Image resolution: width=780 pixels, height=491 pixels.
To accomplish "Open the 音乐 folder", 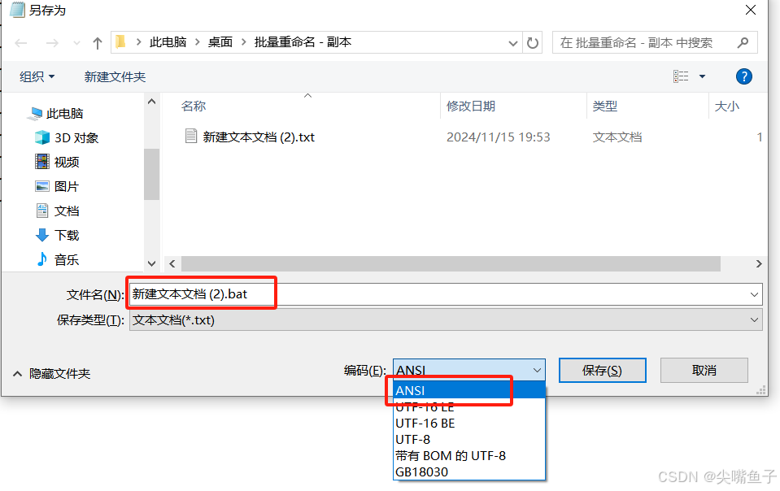I will point(57,259).
